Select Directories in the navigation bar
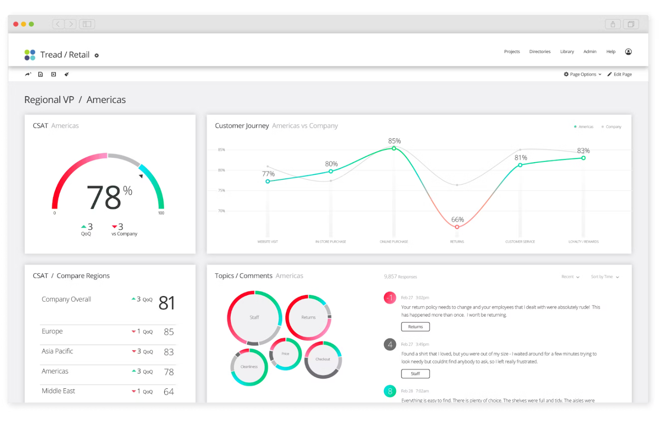The image size is (659, 440). point(540,51)
